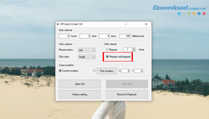Click the OP Auto Clicker mouse icon

[x=58, y=24]
